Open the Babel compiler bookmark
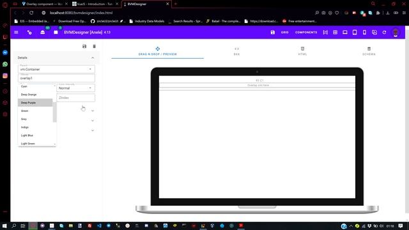The width and height of the screenshot is (409, 230). pyautogui.click(x=223, y=21)
